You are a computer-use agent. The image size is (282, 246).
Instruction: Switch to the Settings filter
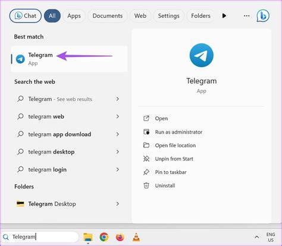[168, 15]
